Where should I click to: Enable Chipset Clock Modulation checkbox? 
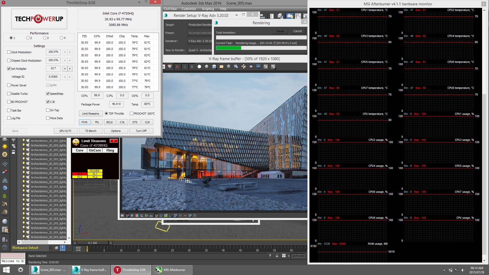(x=9, y=61)
